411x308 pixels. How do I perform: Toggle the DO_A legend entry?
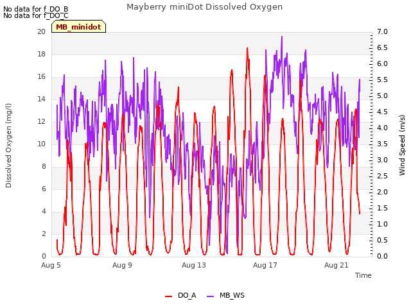coord(180,295)
